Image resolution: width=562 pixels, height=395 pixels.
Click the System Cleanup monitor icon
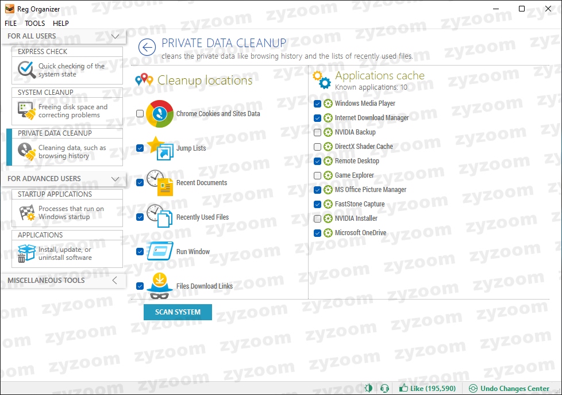27,110
